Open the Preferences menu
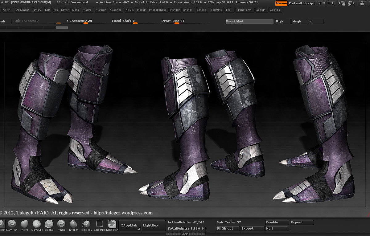370x236 pixels. pos(158,10)
